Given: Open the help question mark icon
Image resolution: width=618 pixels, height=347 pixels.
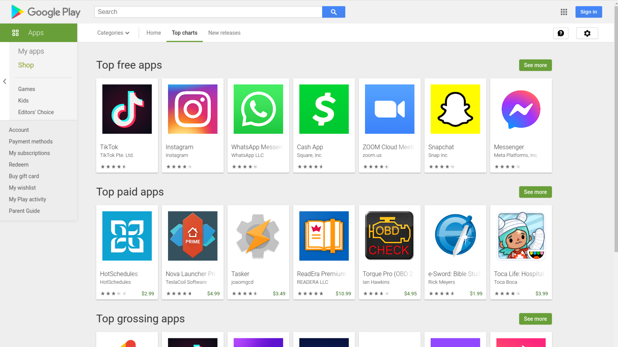Looking at the screenshot, I should (561, 33).
